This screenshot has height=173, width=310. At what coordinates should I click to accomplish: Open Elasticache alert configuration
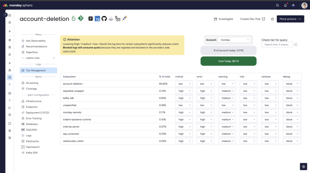pyautogui.click(x=32, y=141)
